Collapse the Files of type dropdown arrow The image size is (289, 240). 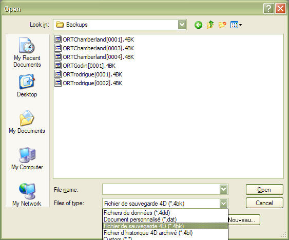pyautogui.click(x=224, y=204)
